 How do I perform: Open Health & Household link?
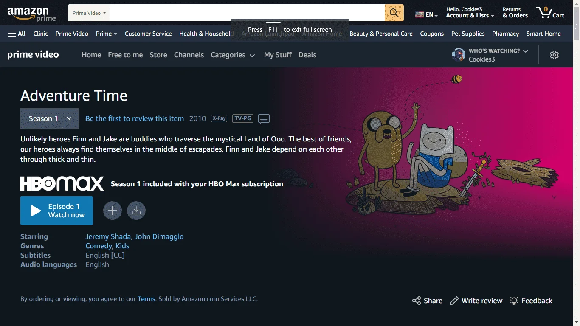(206, 34)
